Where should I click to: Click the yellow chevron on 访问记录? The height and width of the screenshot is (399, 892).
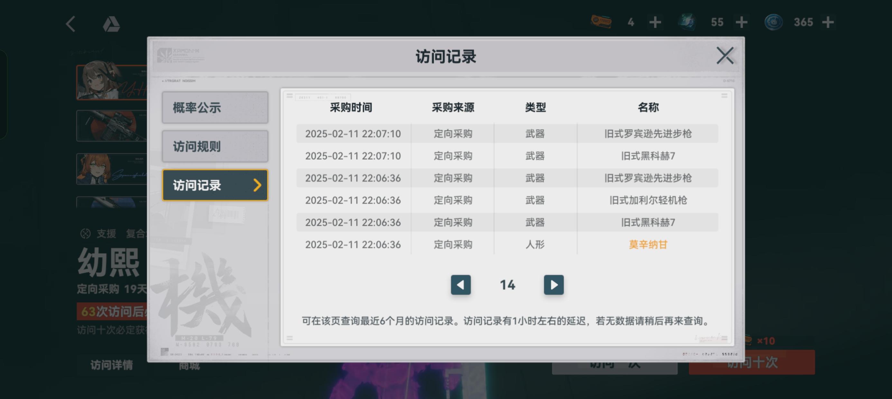(x=257, y=185)
